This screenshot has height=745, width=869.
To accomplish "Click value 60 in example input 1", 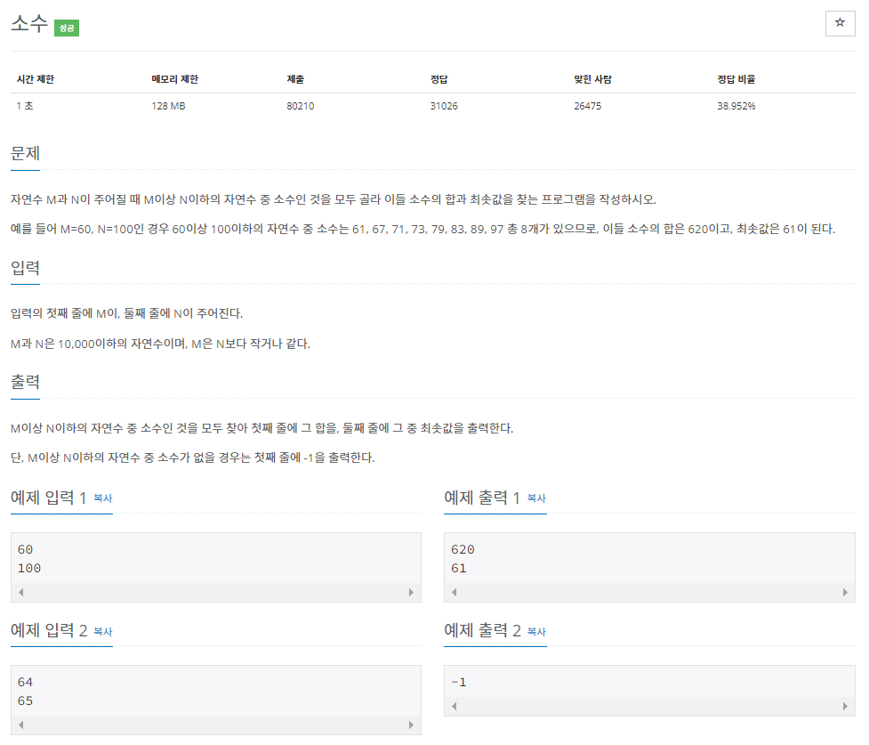I will click(x=25, y=549).
